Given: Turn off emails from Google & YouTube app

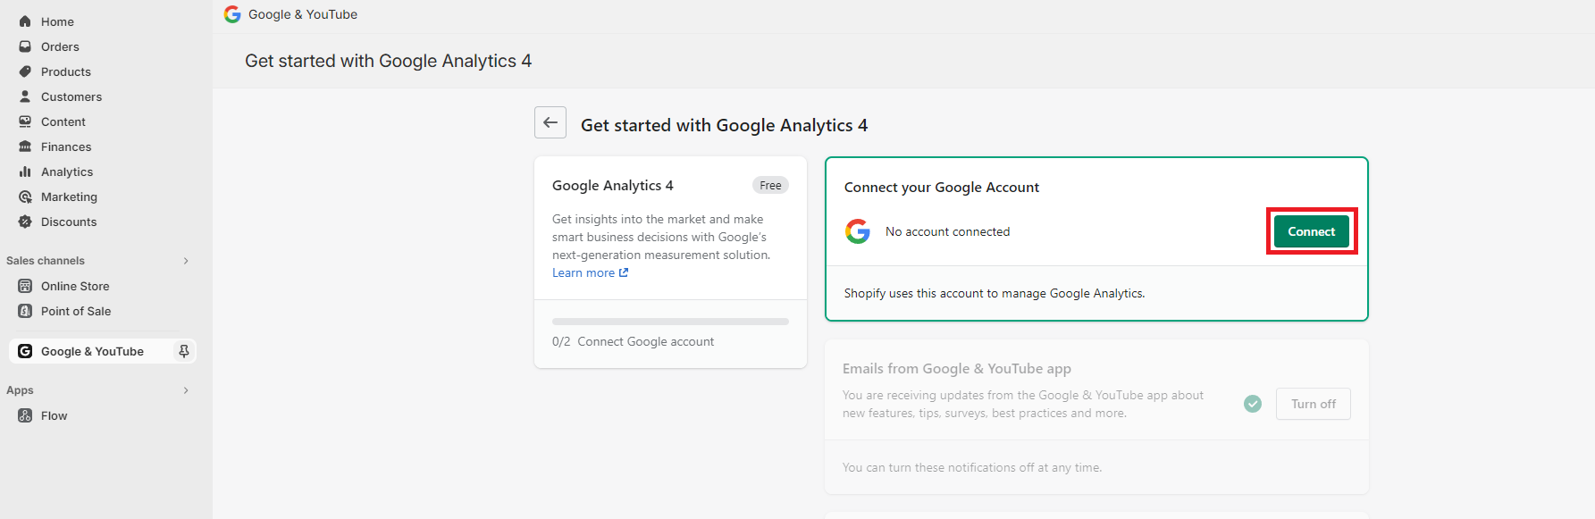Looking at the screenshot, I should pos(1313,403).
